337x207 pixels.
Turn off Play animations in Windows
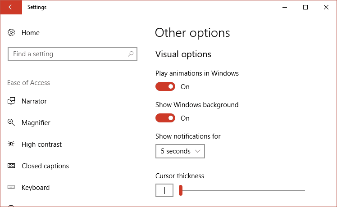165,86
